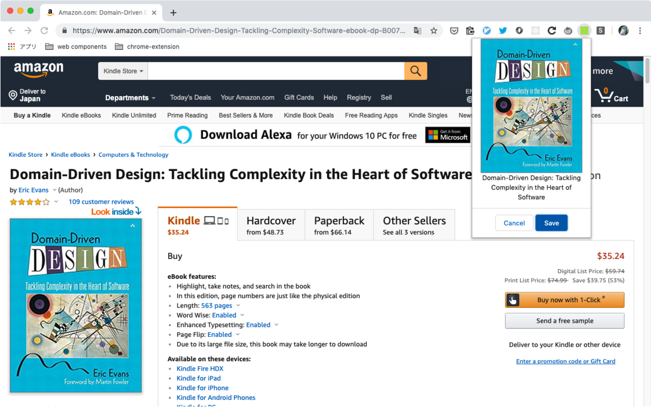Expand the Enhanced Typesetting Enabled details

tap(276, 325)
